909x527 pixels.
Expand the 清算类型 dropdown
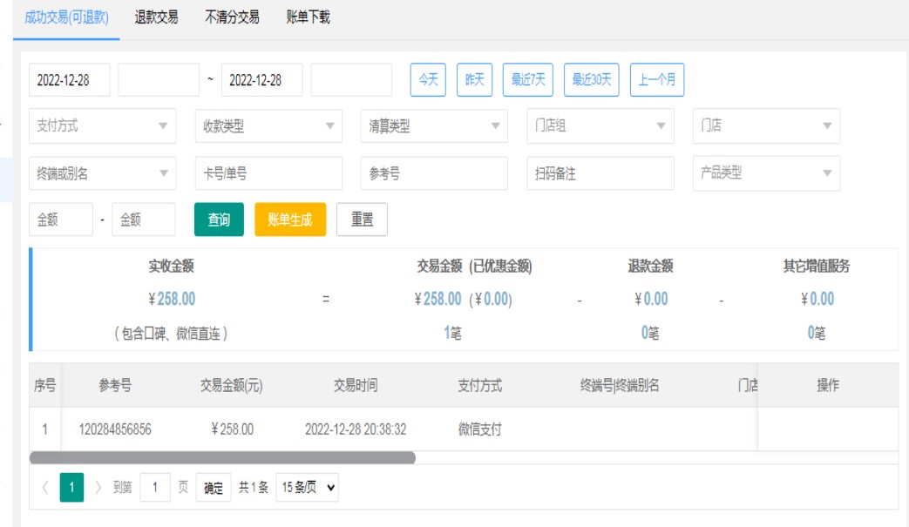(434, 126)
